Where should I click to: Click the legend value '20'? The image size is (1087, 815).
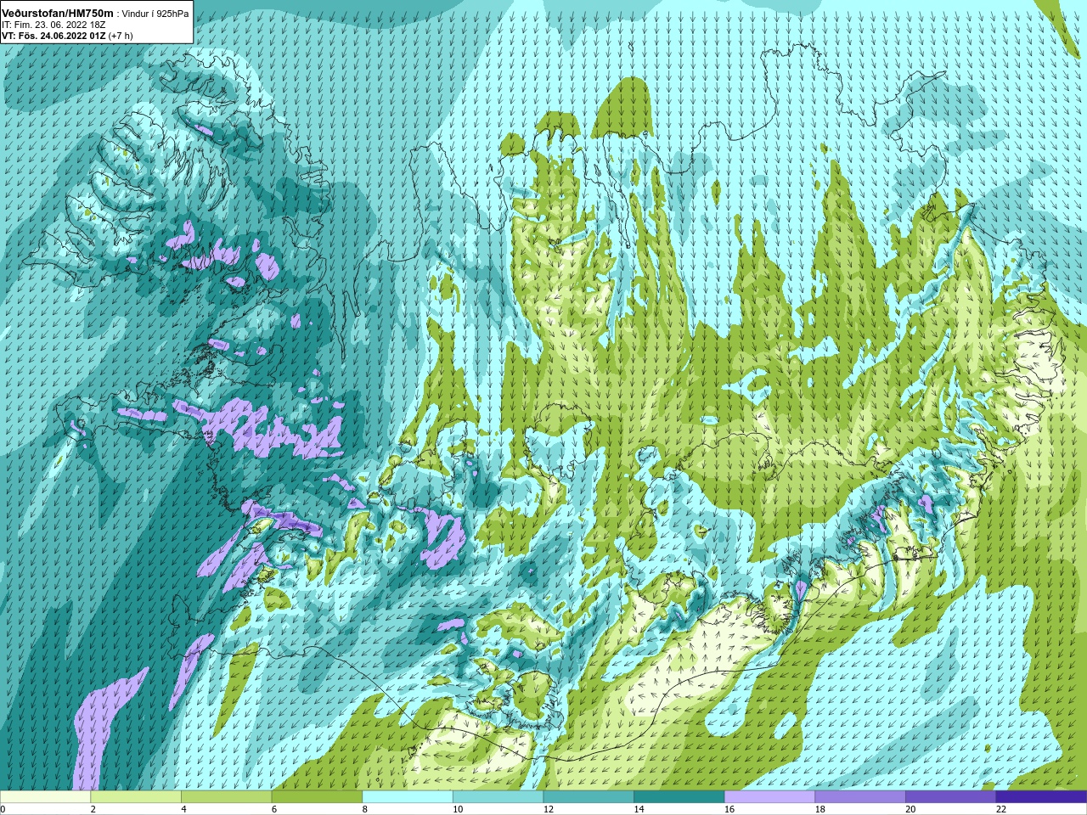[x=910, y=809]
